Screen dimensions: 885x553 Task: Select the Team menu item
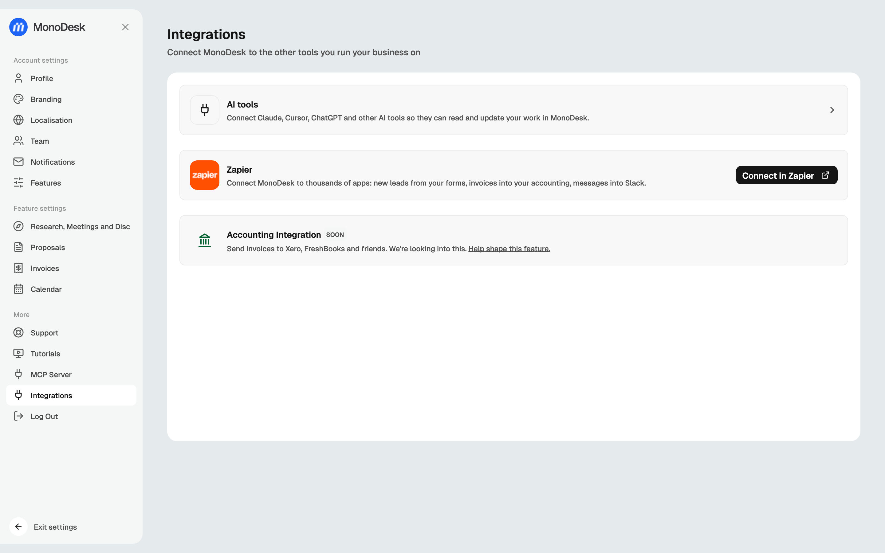[71, 141]
